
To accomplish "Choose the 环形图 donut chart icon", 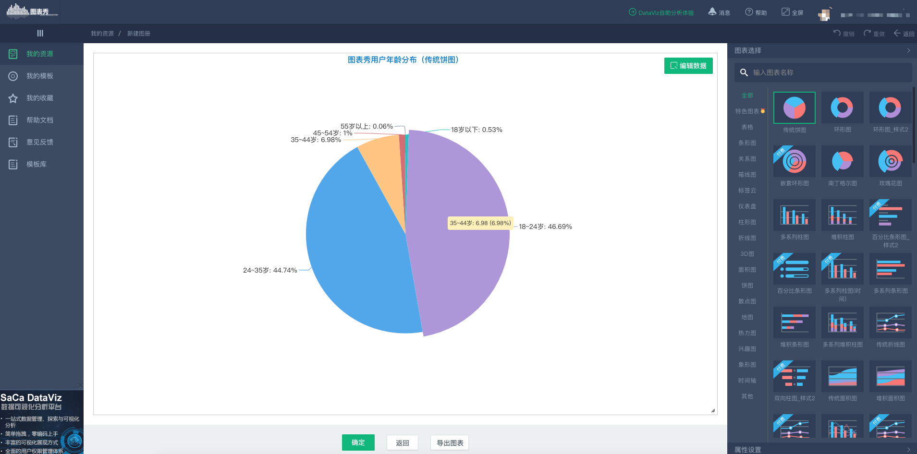I will 842,108.
